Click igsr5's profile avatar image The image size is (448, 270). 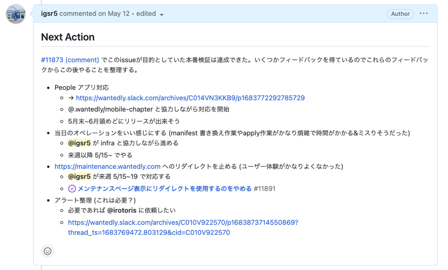coord(16,14)
